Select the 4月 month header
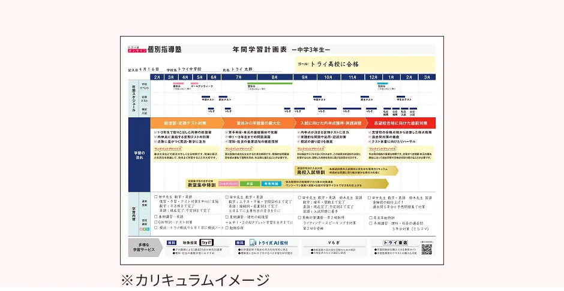 coord(185,77)
